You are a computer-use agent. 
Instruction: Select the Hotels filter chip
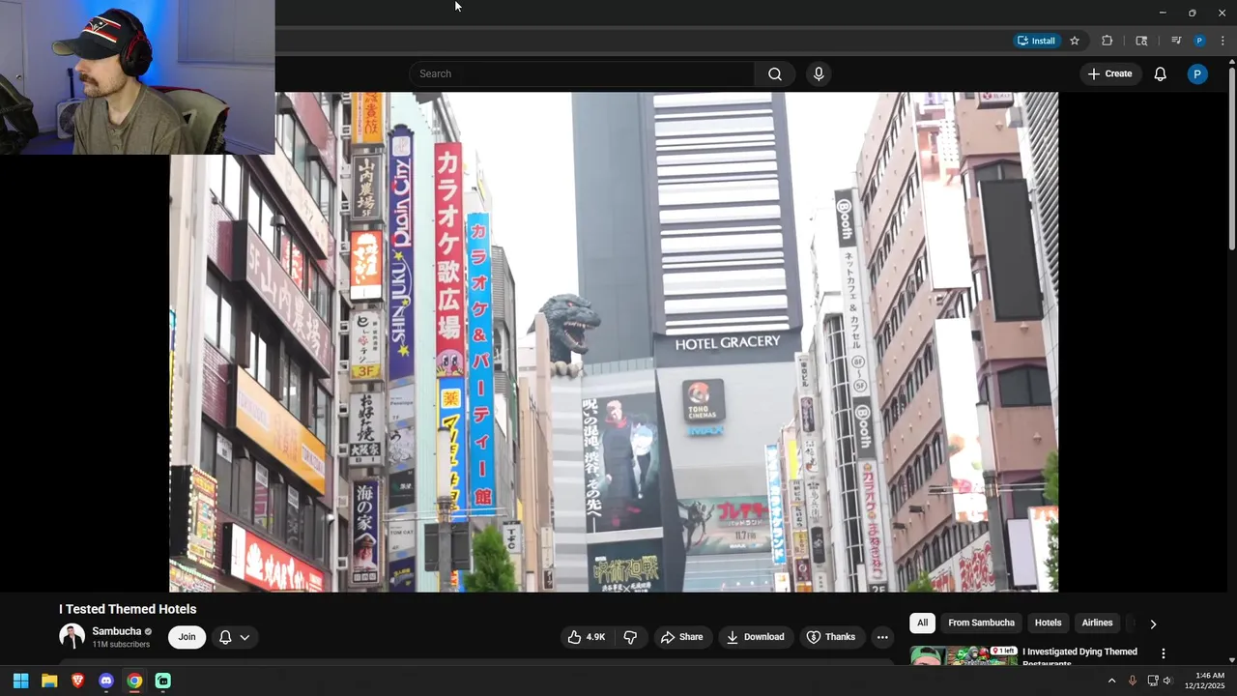click(x=1048, y=623)
